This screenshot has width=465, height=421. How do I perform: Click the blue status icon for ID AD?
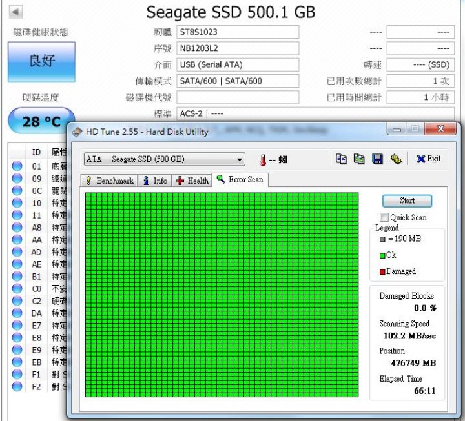click(17, 251)
